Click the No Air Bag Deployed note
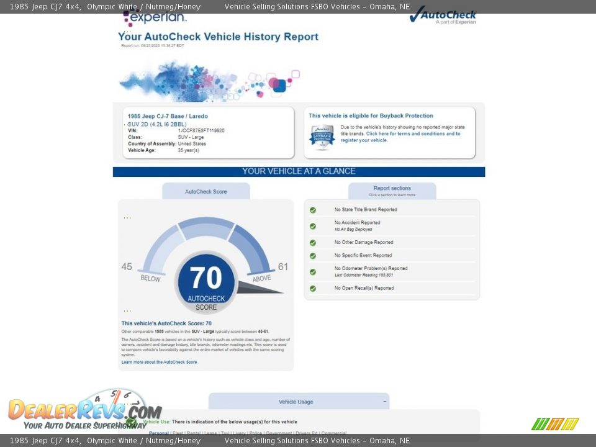 click(353, 229)
